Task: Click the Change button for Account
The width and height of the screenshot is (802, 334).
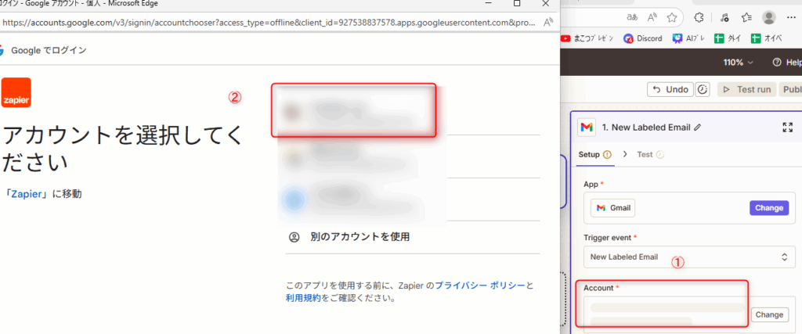Action: [x=768, y=314]
